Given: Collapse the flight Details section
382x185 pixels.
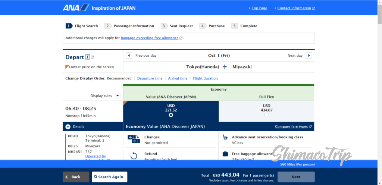Looking at the screenshot, I should click(x=68, y=127).
